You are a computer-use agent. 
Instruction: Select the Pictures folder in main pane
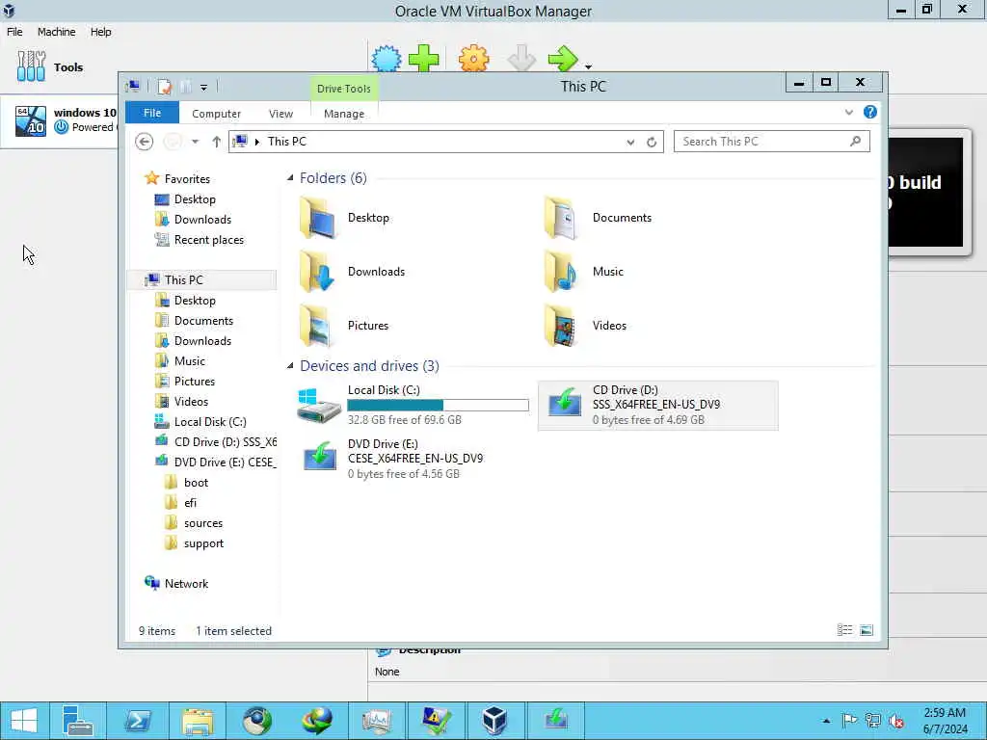click(x=345, y=326)
